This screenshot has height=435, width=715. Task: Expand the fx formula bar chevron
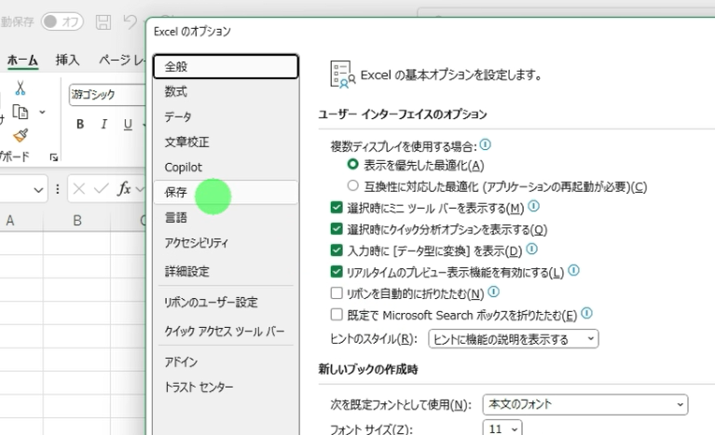[x=140, y=188]
